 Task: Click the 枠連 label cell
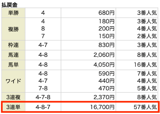coord(13,45)
